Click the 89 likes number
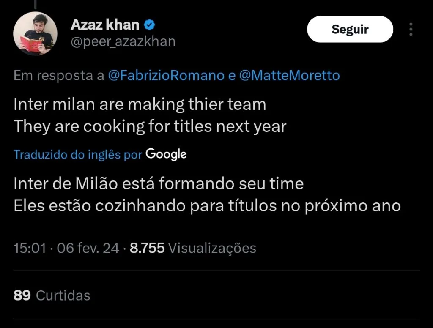 coord(22,295)
